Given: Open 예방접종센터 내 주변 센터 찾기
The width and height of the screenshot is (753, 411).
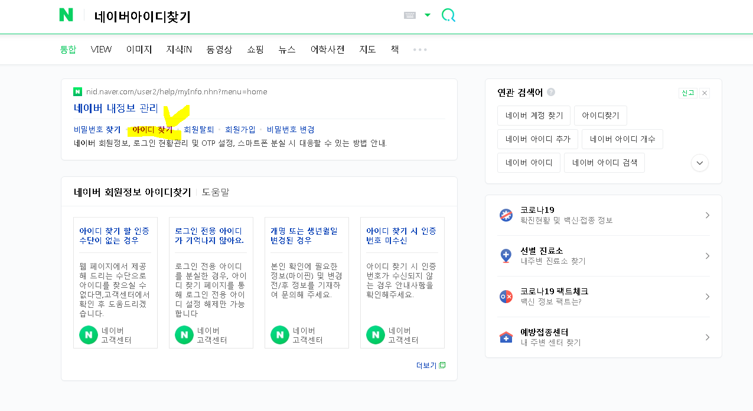Looking at the screenshot, I should coord(604,337).
